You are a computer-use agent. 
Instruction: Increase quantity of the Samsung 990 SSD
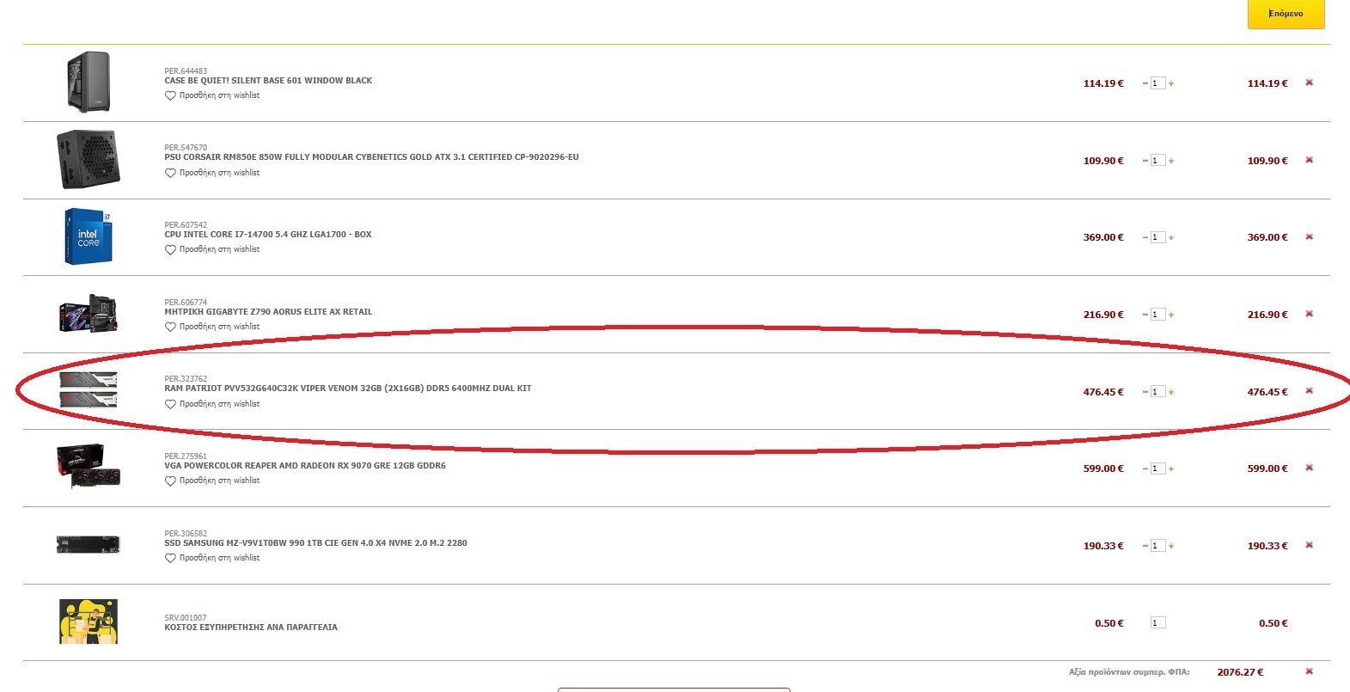pyautogui.click(x=1171, y=546)
